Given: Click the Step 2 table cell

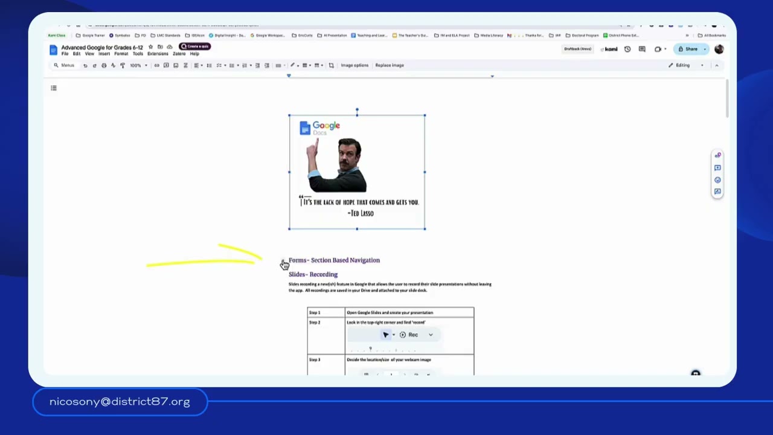Looking at the screenshot, I should pos(326,336).
